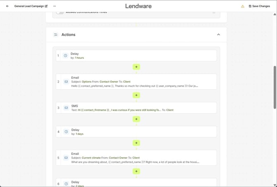Viewport: 277px width, 187px height.
Task: Save Changes to the campaign
Action: (259, 6)
